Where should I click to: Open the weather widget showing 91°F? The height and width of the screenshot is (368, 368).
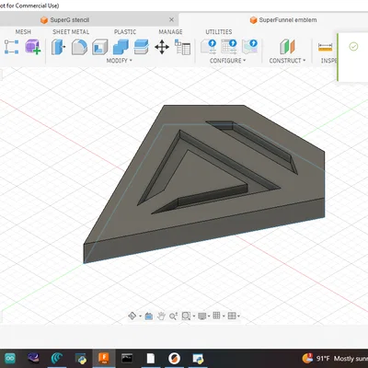tap(334, 358)
